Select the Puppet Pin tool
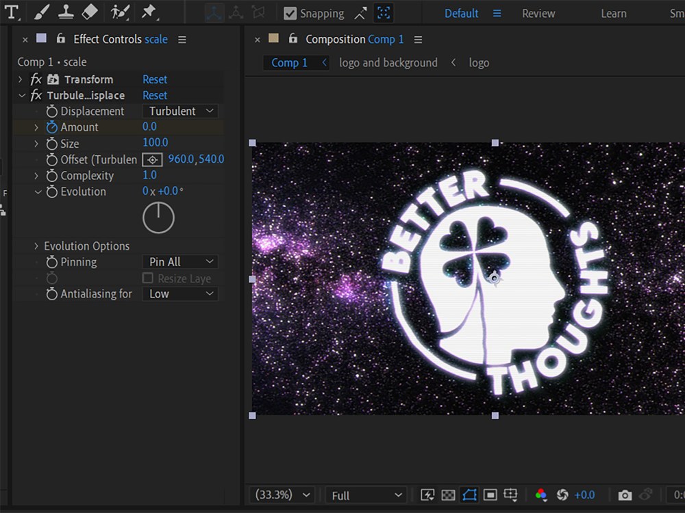685x513 pixels. click(149, 12)
